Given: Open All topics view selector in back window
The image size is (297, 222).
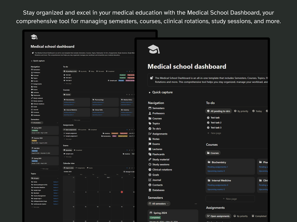Looking at the screenshot, I should (35, 178).
